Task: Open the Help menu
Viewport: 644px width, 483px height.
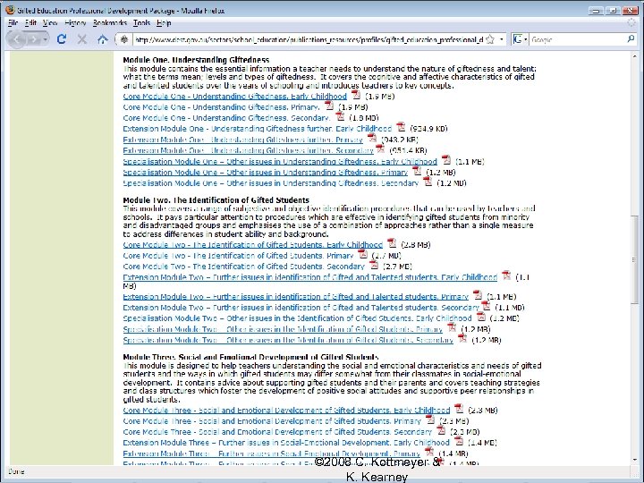Action: [164, 23]
